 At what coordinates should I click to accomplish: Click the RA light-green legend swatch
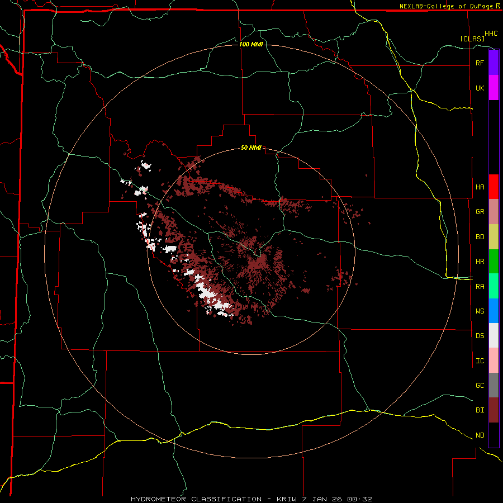point(493,286)
